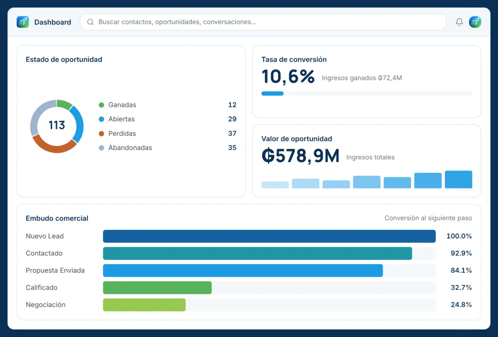Click the Contactado row label
The height and width of the screenshot is (337, 498).
[x=44, y=253]
